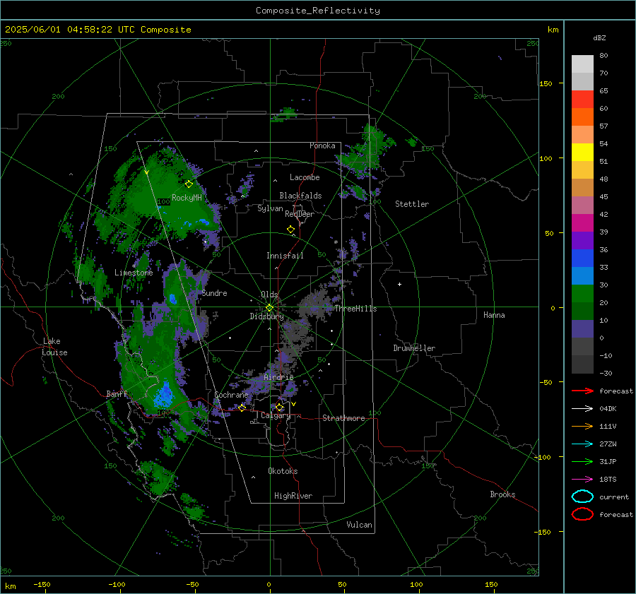Click the Vulcan town label
The height and width of the screenshot is (594, 636).
pos(359,525)
